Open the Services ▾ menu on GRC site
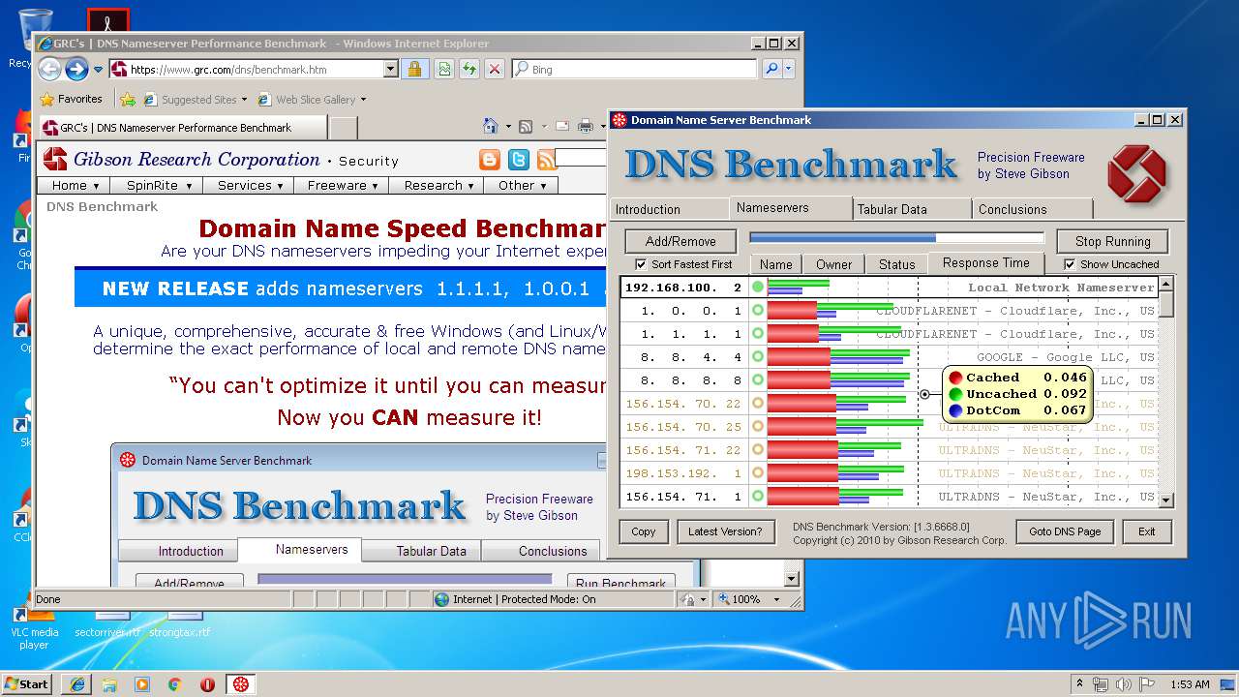Screen dimensions: 1239x697 tap(249, 185)
